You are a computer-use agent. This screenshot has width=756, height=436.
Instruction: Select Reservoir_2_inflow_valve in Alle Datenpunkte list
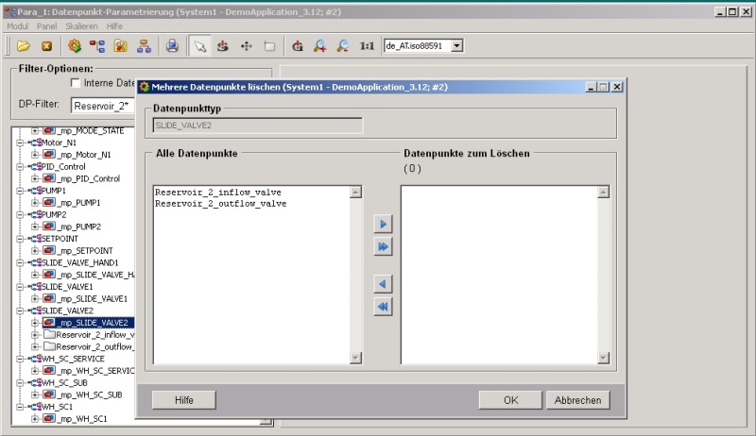218,192
